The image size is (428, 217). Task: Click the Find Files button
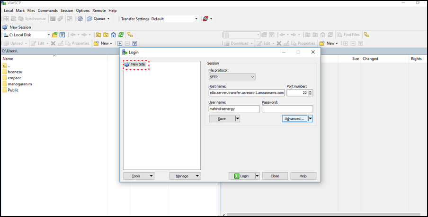pos(348,35)
